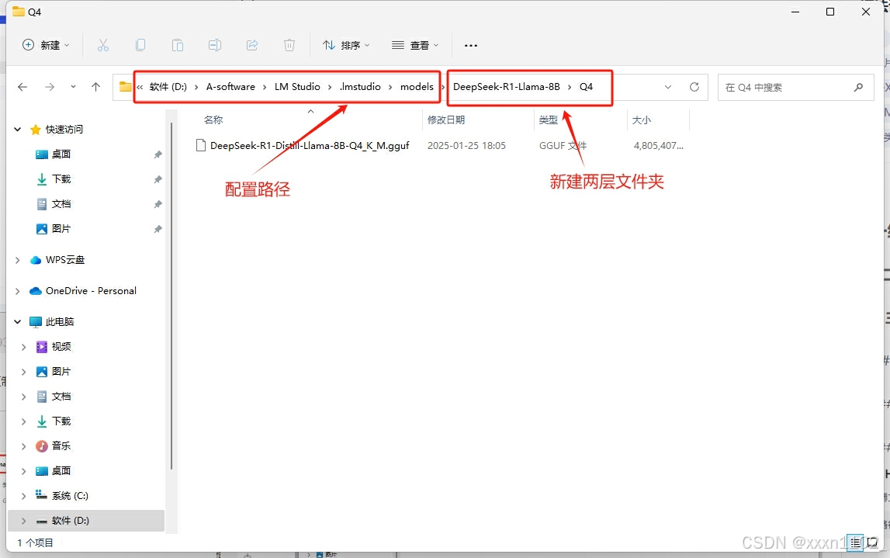The height and width of the screenshot is (558, 890).
Task: Click the search magnifier icon
Action: (x=858, y=88)
